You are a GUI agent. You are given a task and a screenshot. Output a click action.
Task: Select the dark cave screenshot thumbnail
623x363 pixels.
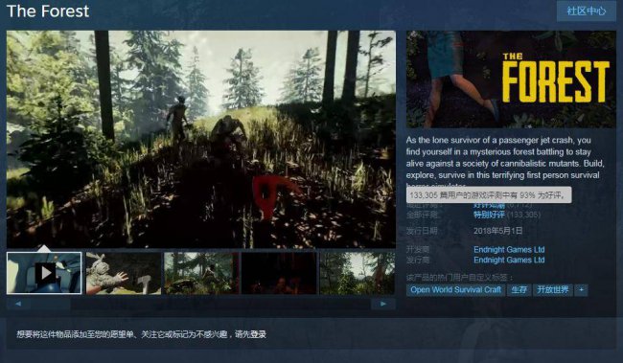pos(279,273)
